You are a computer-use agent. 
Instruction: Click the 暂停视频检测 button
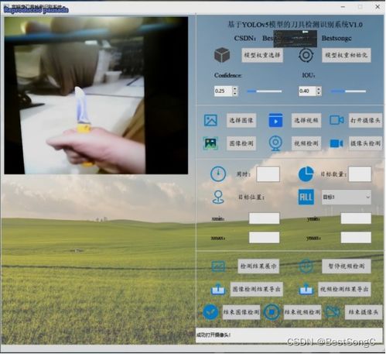[347, 266]
